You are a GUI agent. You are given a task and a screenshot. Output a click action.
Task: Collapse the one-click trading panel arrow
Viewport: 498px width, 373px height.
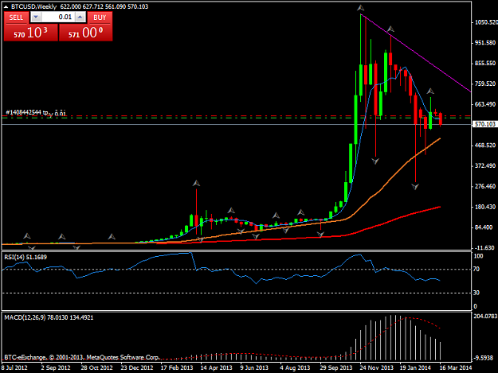(6, 6)
